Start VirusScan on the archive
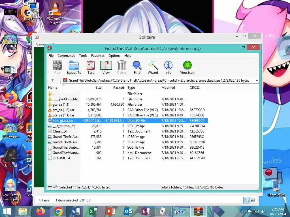The height and width of the screenshot is (217, 290). (187, 67)
